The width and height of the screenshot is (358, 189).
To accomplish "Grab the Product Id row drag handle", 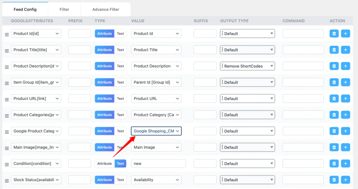I will (x=7, y=35).
